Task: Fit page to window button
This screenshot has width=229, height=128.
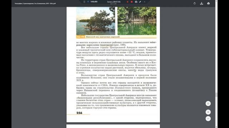Action: tap(208, 103)
